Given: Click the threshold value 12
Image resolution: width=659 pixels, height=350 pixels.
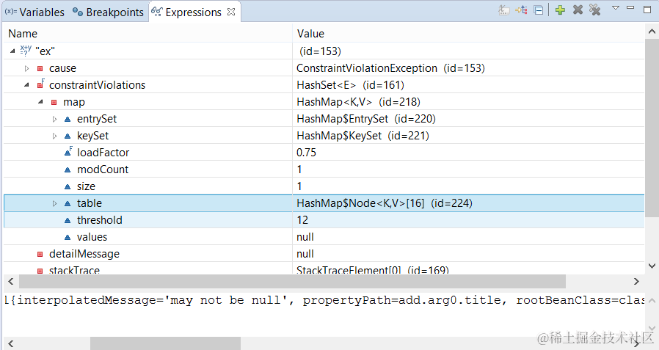Looking at the screenshot, I should click(x=302, y=220).
